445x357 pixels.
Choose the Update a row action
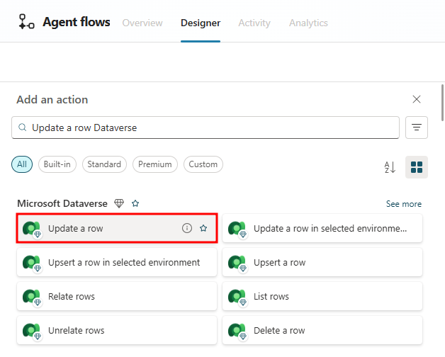[x=117, y=228]
